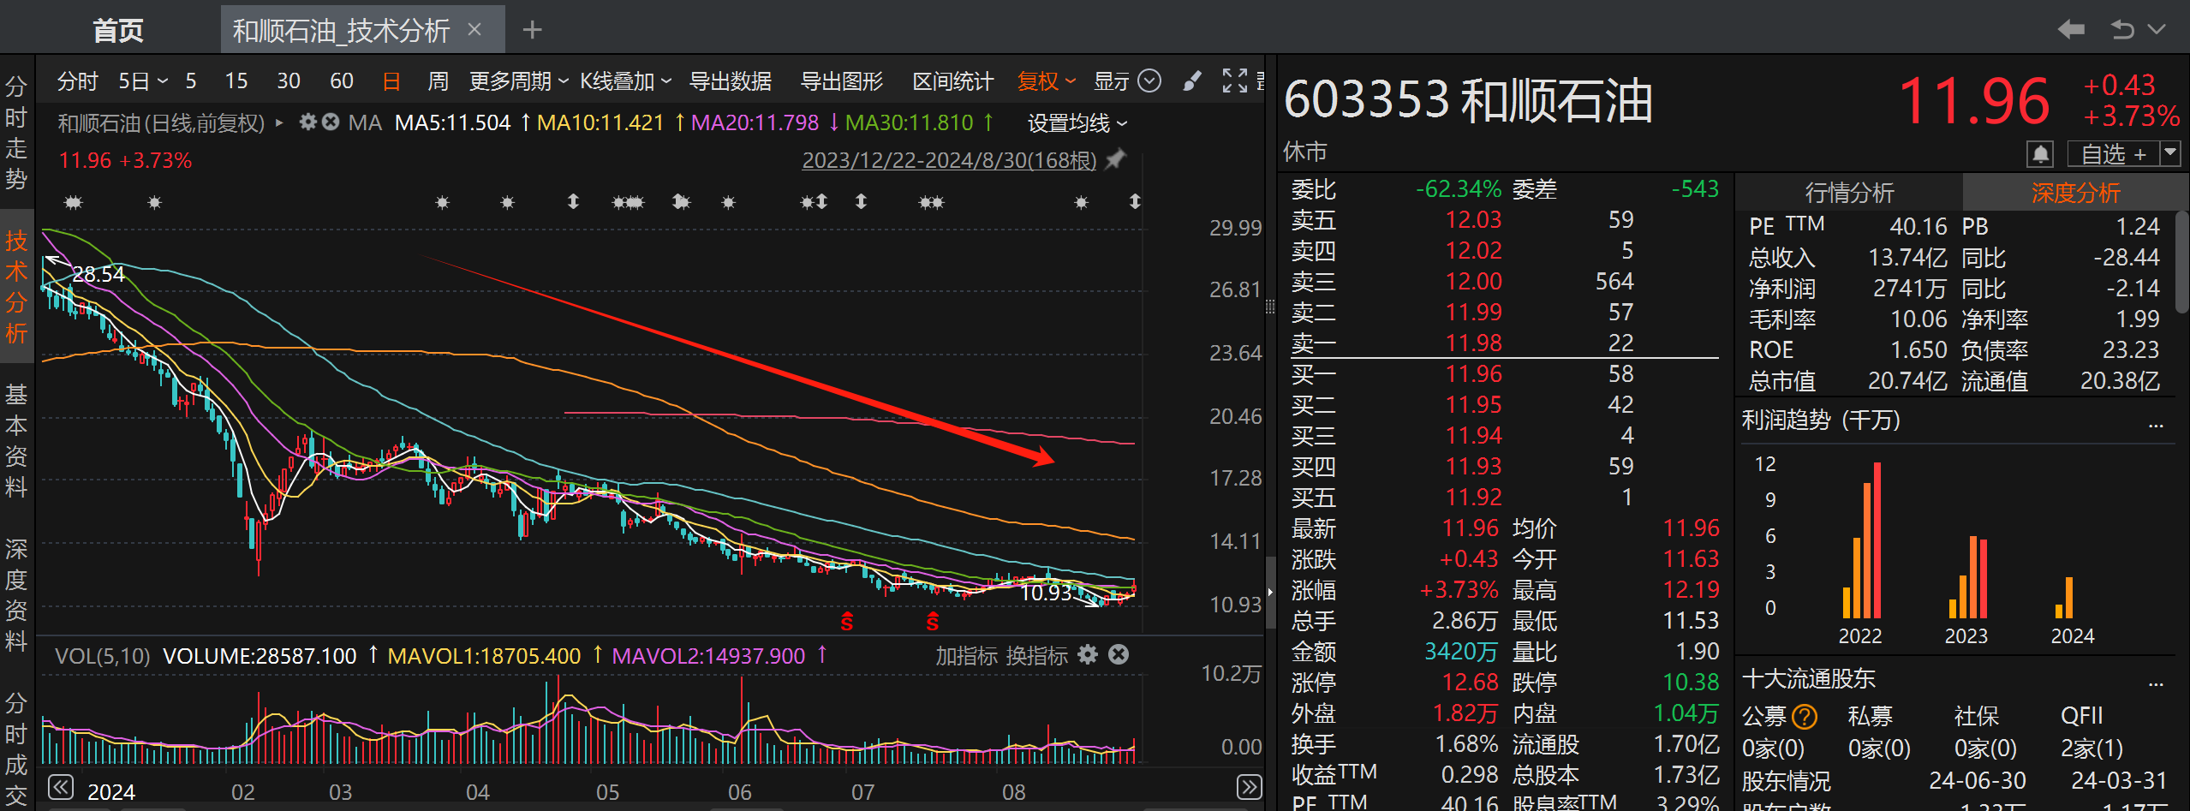Open the dropdown arrow beside 自选 +
This screenshot has width=2190, height=811.
[2170, 154]
